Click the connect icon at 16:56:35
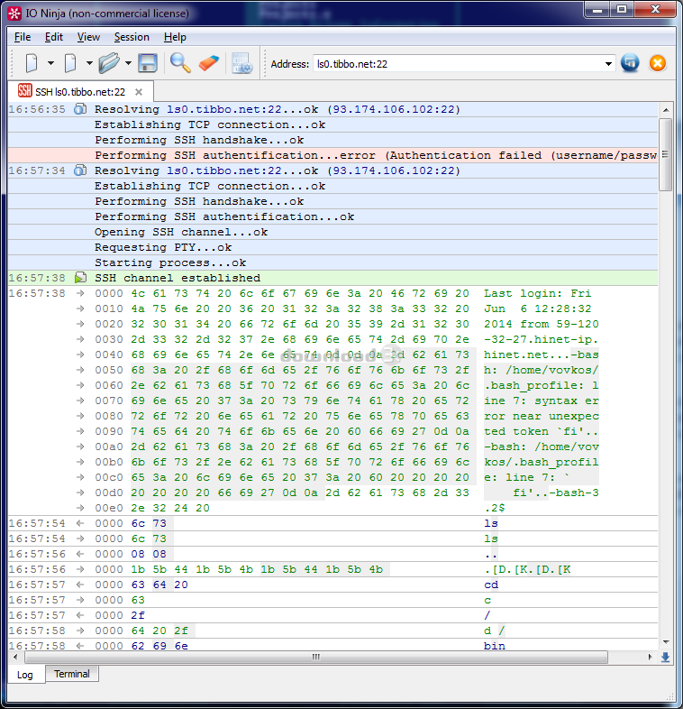This screenshot has height=709, width=683. [80, 109]
